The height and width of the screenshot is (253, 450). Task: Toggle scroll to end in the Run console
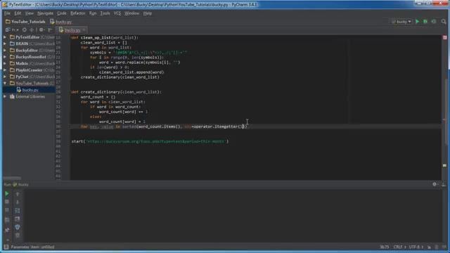17,219
